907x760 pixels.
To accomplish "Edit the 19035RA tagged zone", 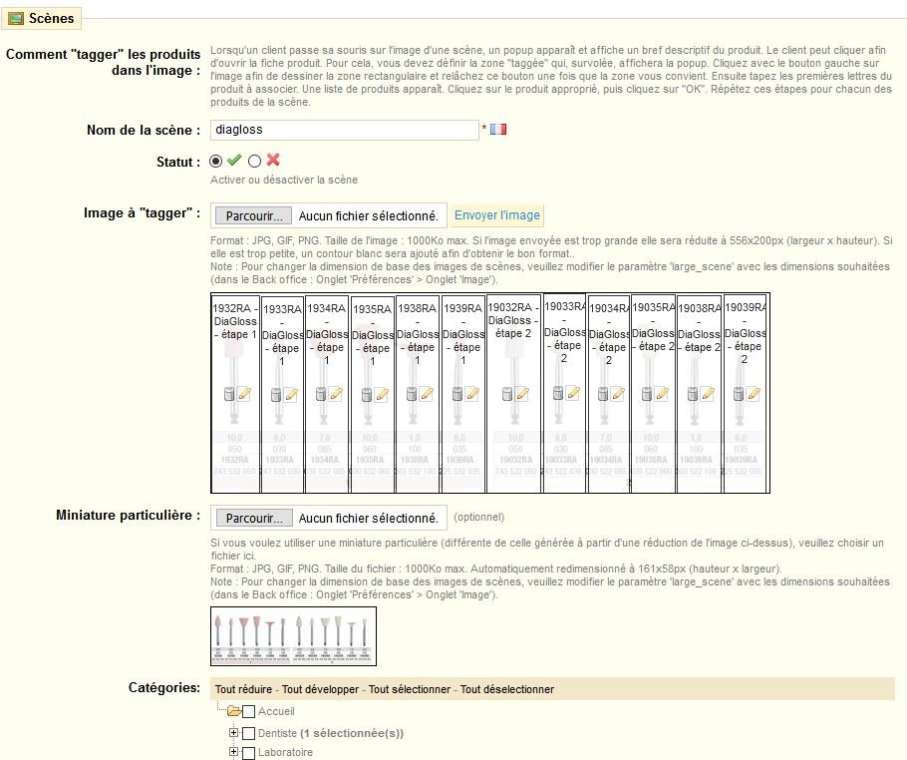I will click(662, 394).
